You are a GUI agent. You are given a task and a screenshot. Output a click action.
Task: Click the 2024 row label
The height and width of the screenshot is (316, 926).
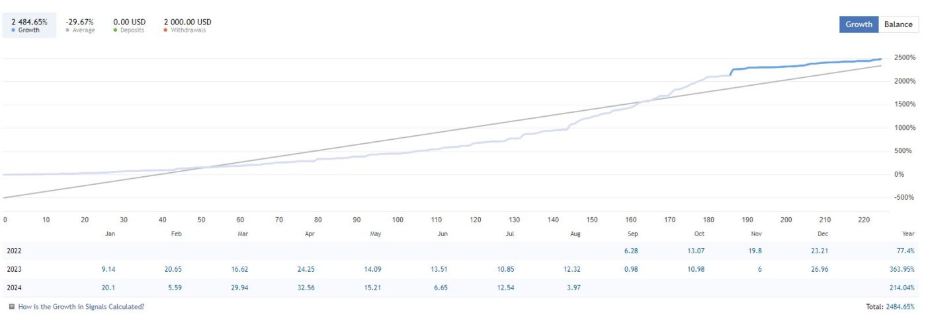[15, 288]
